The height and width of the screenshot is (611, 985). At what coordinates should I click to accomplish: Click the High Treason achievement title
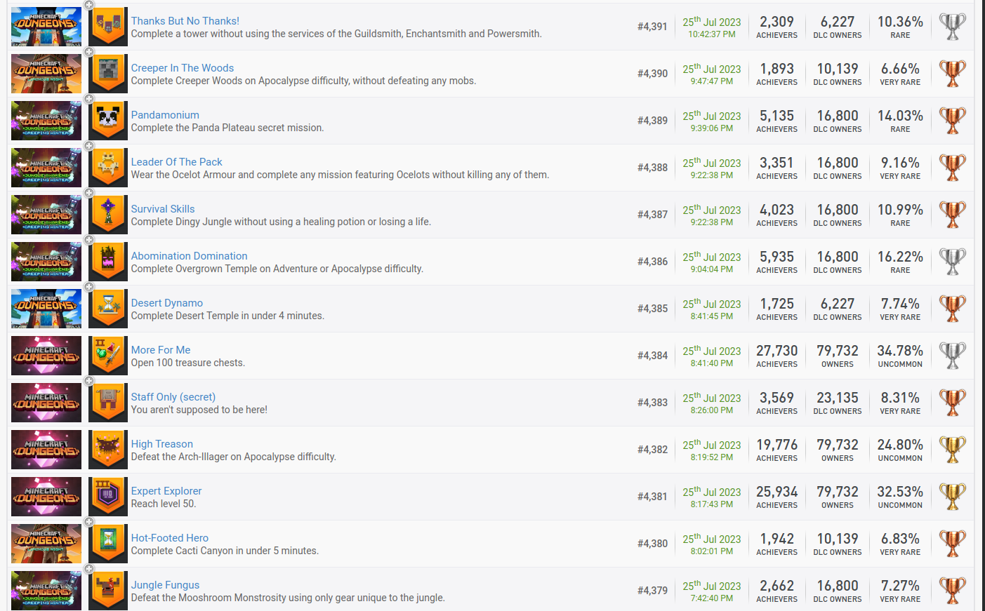[161, 444]
